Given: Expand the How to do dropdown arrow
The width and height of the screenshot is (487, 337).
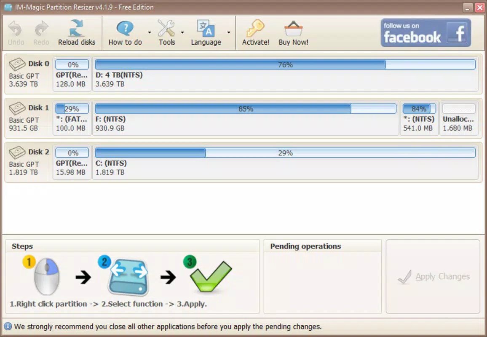Looking at the screenshot, I should pyautogui.click(x=150, y=32).
